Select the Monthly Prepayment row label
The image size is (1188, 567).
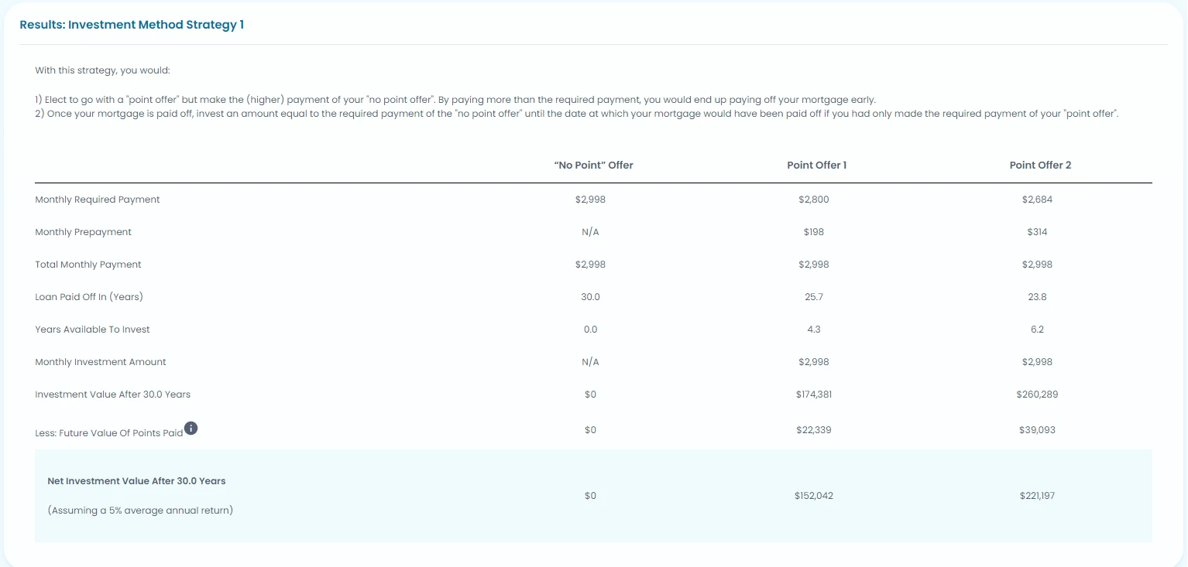83,231
